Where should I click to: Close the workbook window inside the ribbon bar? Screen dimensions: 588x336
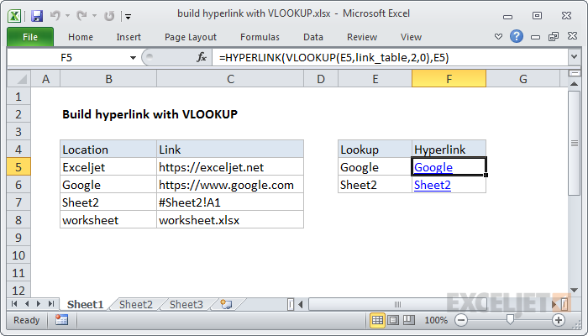572,36
